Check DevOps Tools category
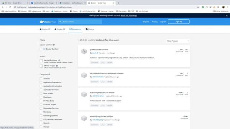 (41, 101)
